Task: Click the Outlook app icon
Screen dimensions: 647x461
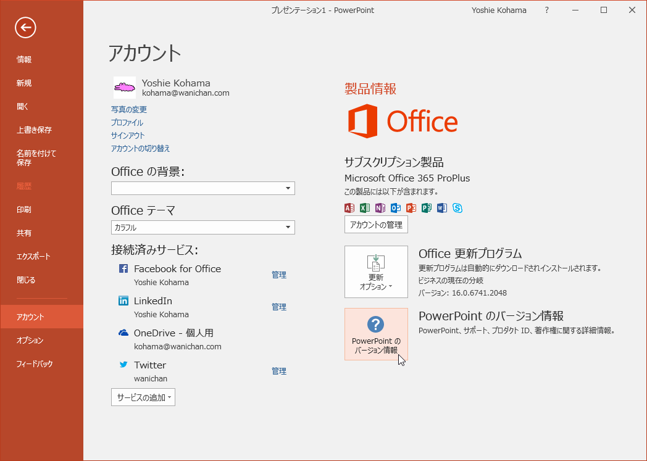Action: tap(396, 208)
